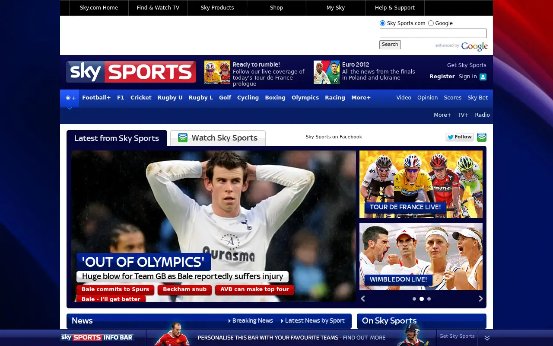The height and width of the screenshot is (346, 553).
Task: Click the Bale commits to Spurs button
Action: click(x=115, y=289)
